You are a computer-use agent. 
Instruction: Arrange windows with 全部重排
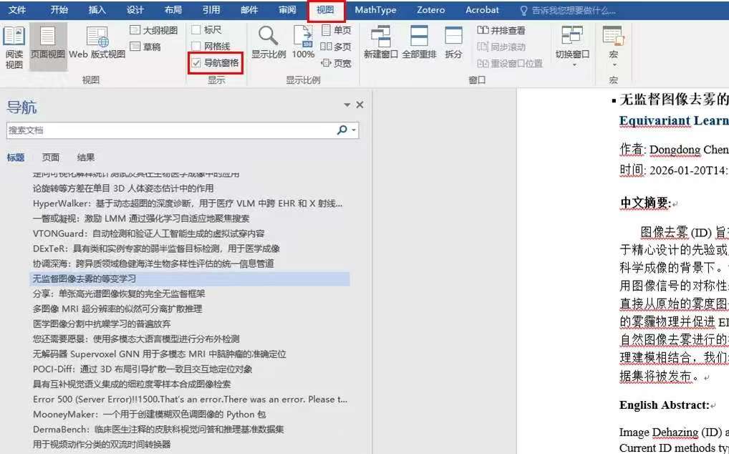coord(420,43)
